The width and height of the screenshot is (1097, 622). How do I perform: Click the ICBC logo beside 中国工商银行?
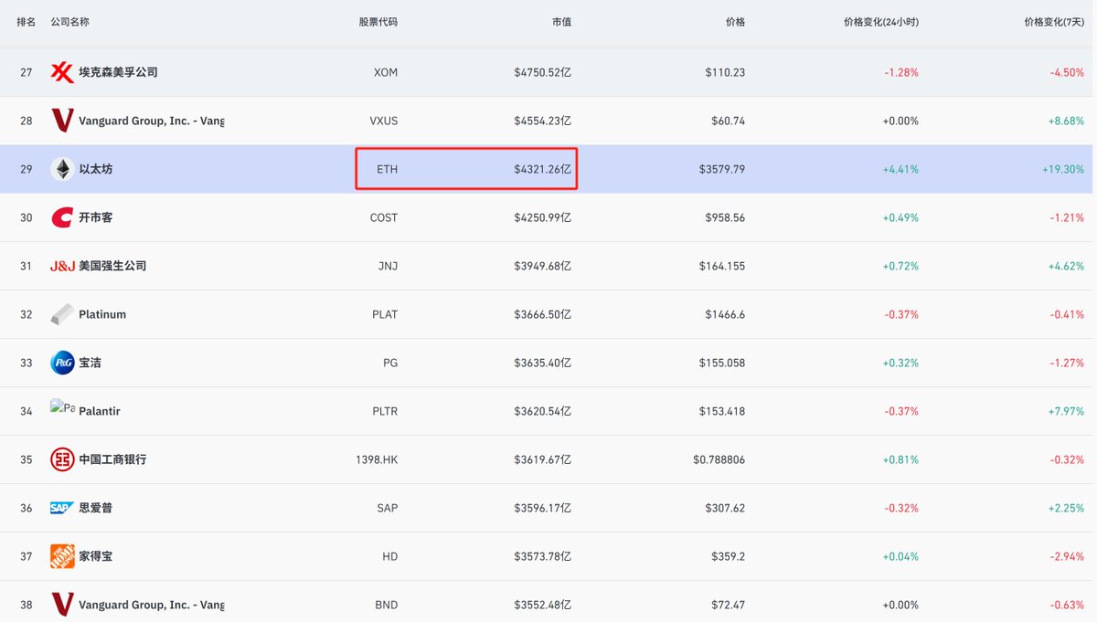[x=60, y=459]
